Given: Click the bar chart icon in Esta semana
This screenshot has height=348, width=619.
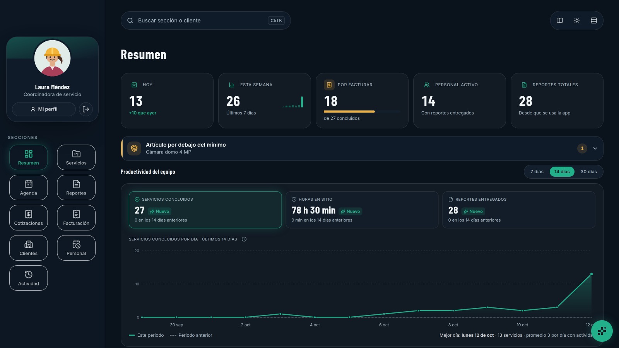Looking at the screenshot, I should tap(232, 85).
